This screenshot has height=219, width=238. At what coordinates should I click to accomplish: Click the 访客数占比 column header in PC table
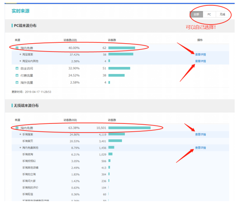(x=70, y=40)
